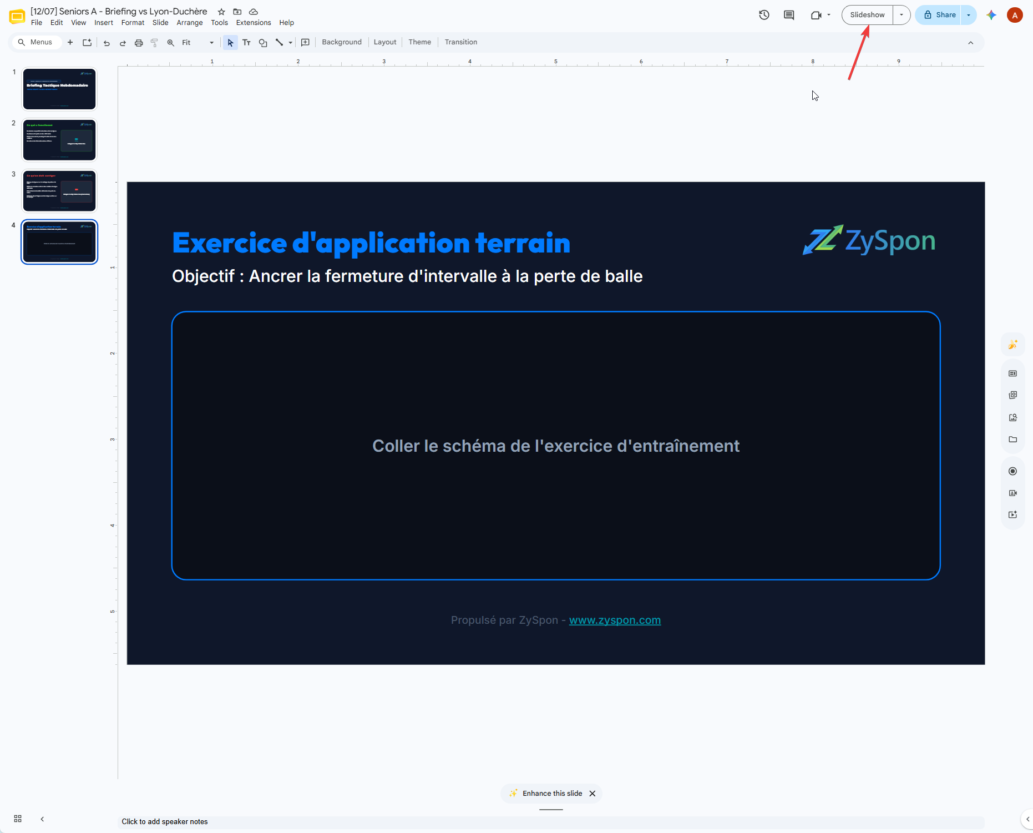This screenshot has width=1033, height=833.
Task: Open the View menu
Action: click(79, 23)
